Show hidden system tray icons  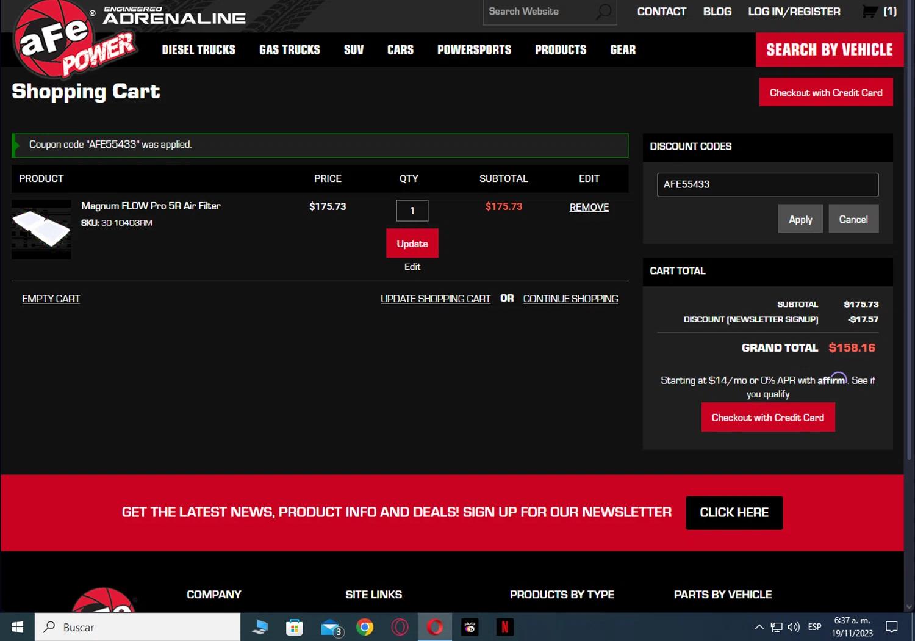click(759, 627)
